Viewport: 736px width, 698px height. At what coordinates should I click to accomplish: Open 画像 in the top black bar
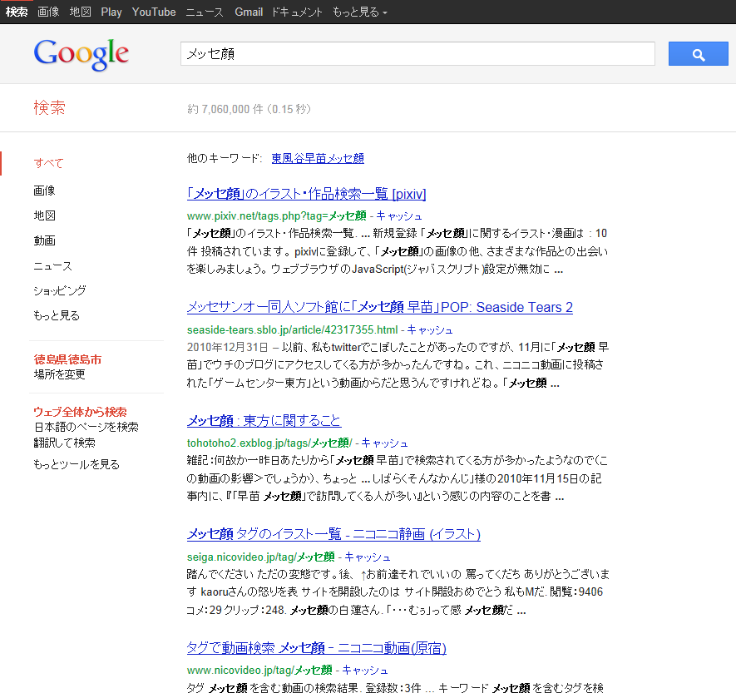[48, 12]
